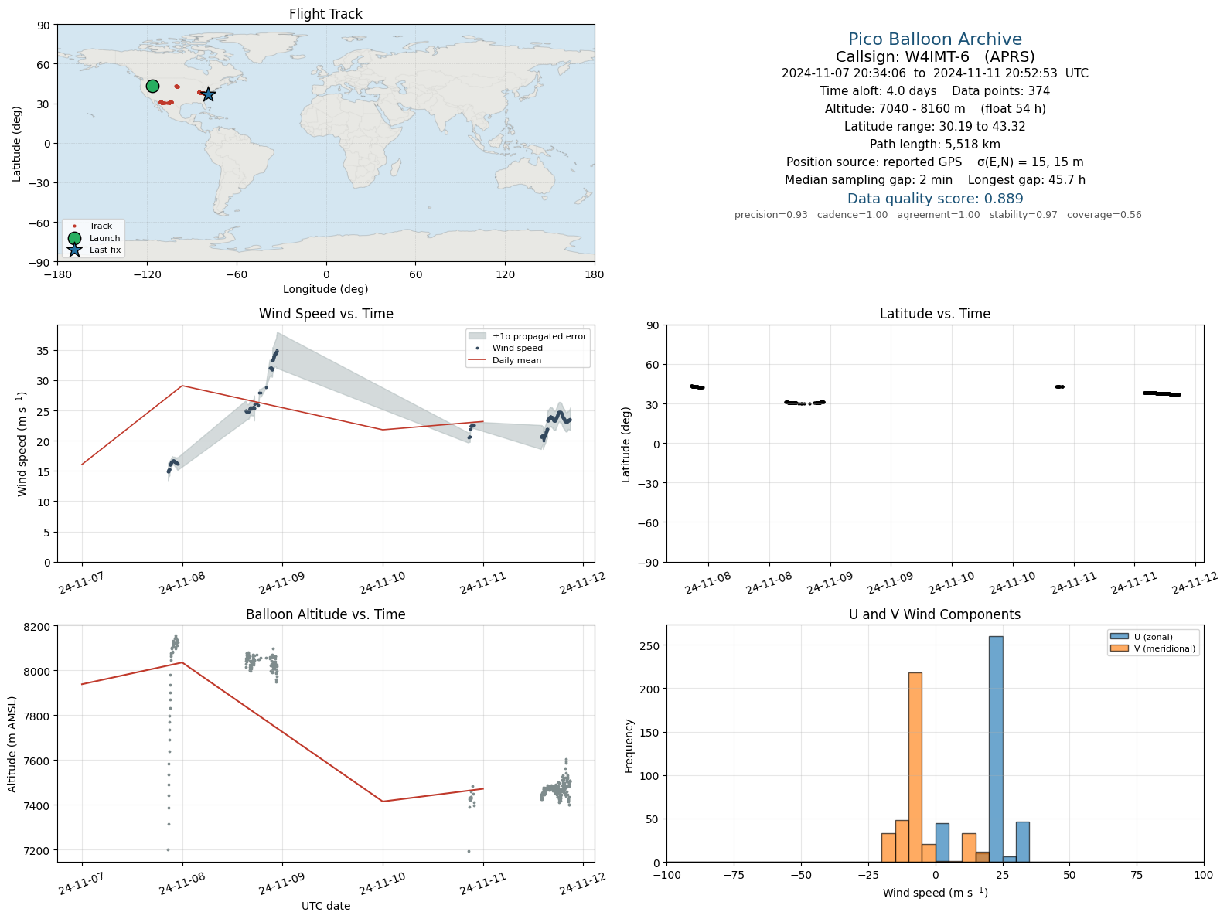Click the Frequency axis label
The height and width of the screenshot is (919, 1227).
point(629,746)
